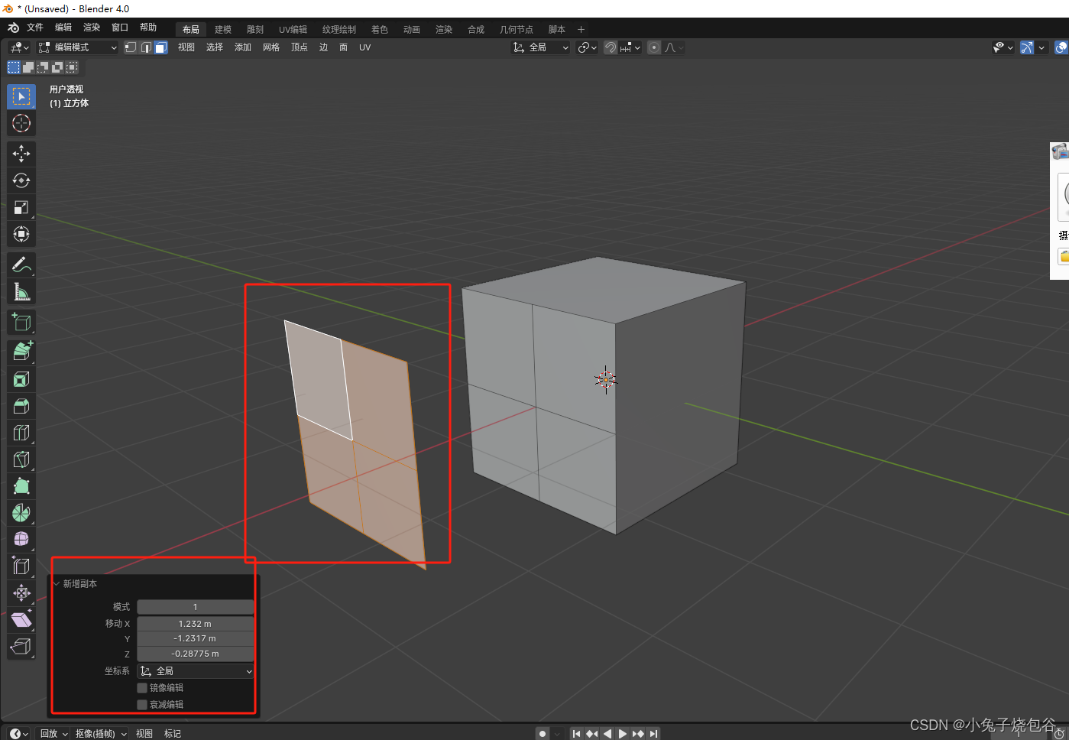The height and width of the screenshot is (740, 1069).
Task: Choose the subtract-selection mode icon
Action: (43, 67)
